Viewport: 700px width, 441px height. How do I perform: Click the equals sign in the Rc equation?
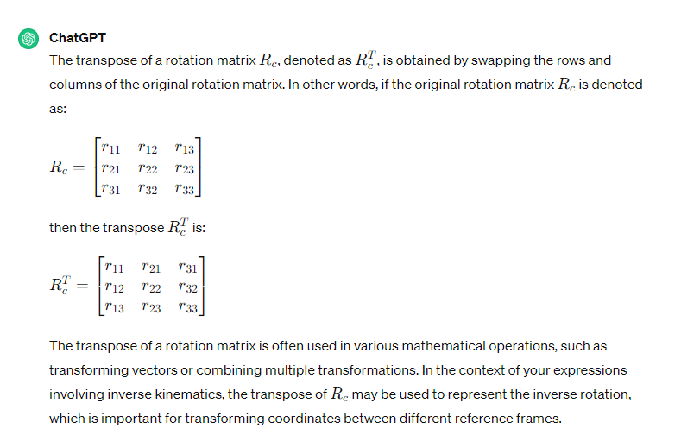pos(79,167)
